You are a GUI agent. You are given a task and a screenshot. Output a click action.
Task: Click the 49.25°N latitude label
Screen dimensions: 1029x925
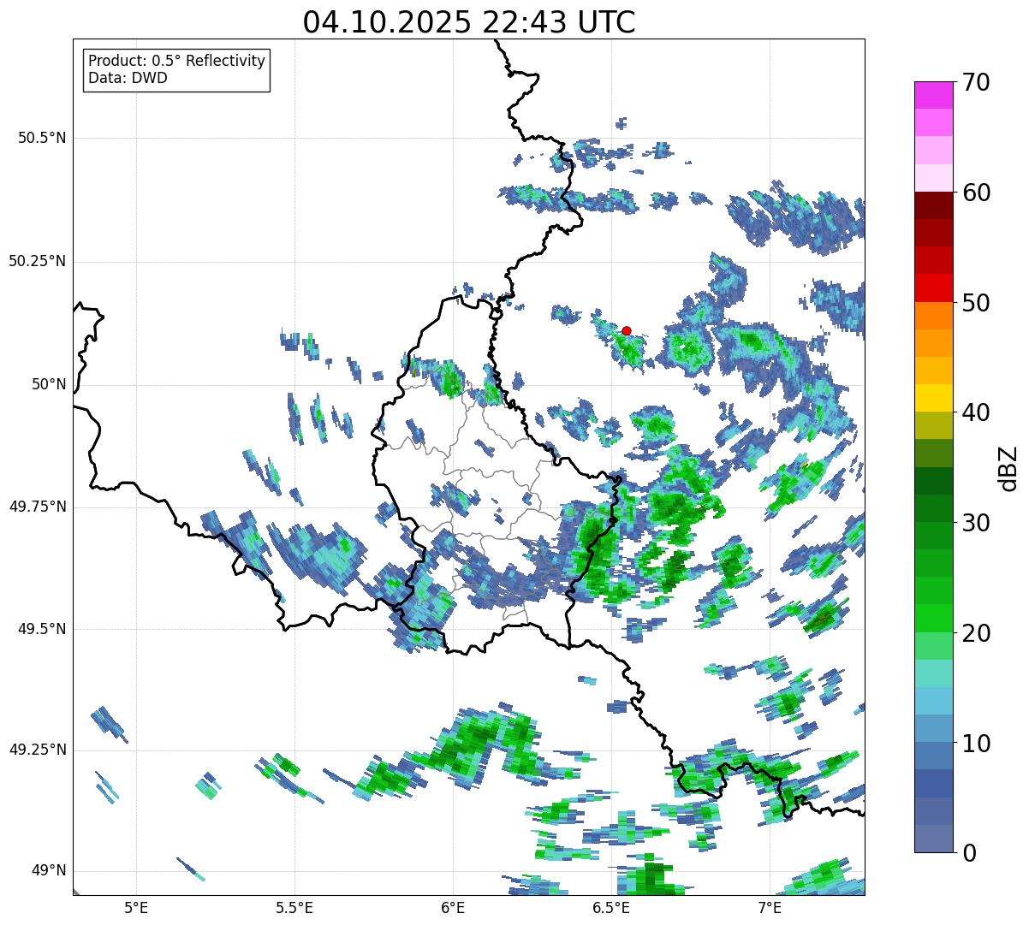click(x=38, y=750)
